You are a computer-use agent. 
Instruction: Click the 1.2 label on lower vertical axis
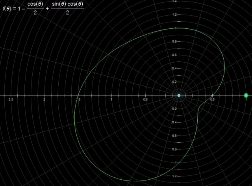coord(174,176)
